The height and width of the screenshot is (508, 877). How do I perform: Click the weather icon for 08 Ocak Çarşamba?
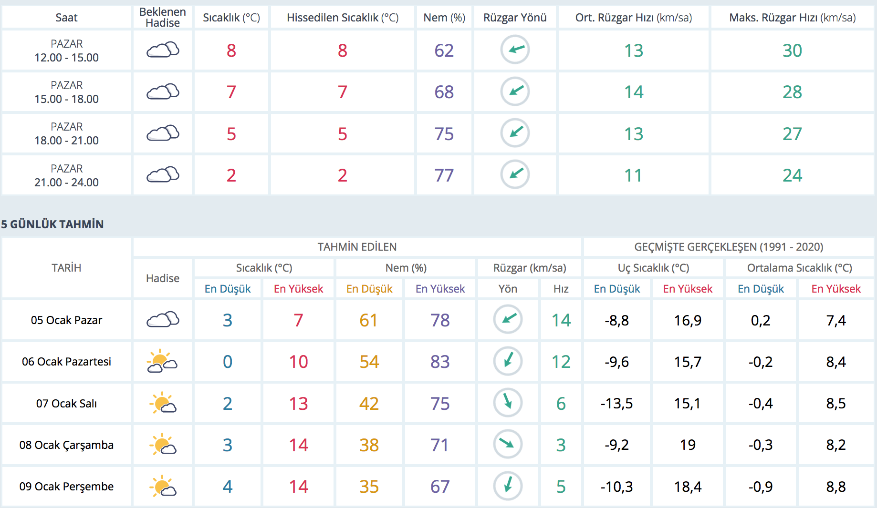(x=163, y=445)
